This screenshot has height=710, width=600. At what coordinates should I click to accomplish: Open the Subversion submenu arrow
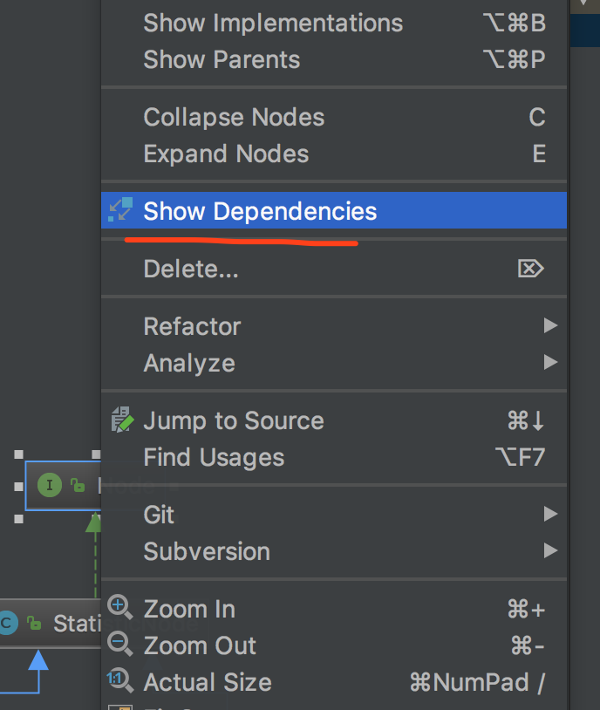pyautogui.click(x=550, y=551)
